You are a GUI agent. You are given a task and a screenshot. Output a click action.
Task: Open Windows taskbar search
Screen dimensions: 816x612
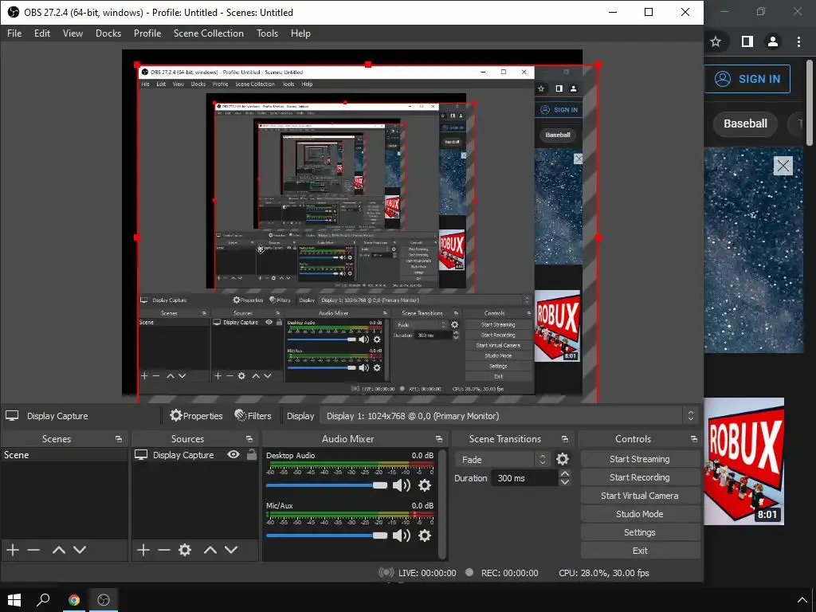[x=43, y=600]
